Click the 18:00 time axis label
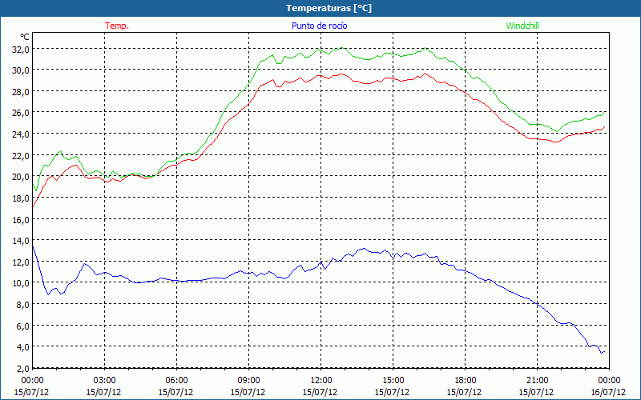 coord(465,381)
